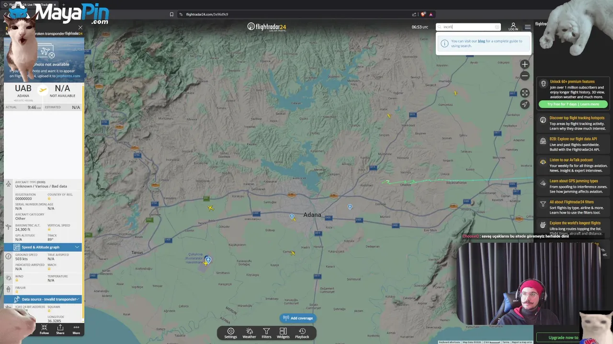Click Brave shields icon in address bar
Viewport: 613px width, 344px height.
coord(423,14)
